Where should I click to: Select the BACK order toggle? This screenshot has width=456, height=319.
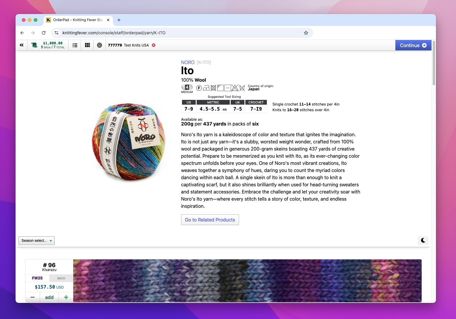click(61, 278)
